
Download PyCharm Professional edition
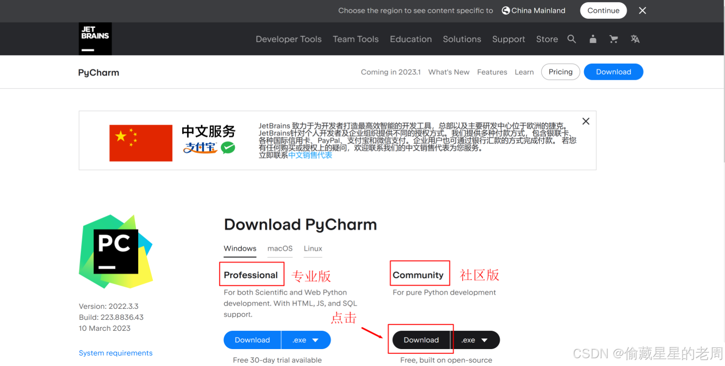click(x=252, y=340)
